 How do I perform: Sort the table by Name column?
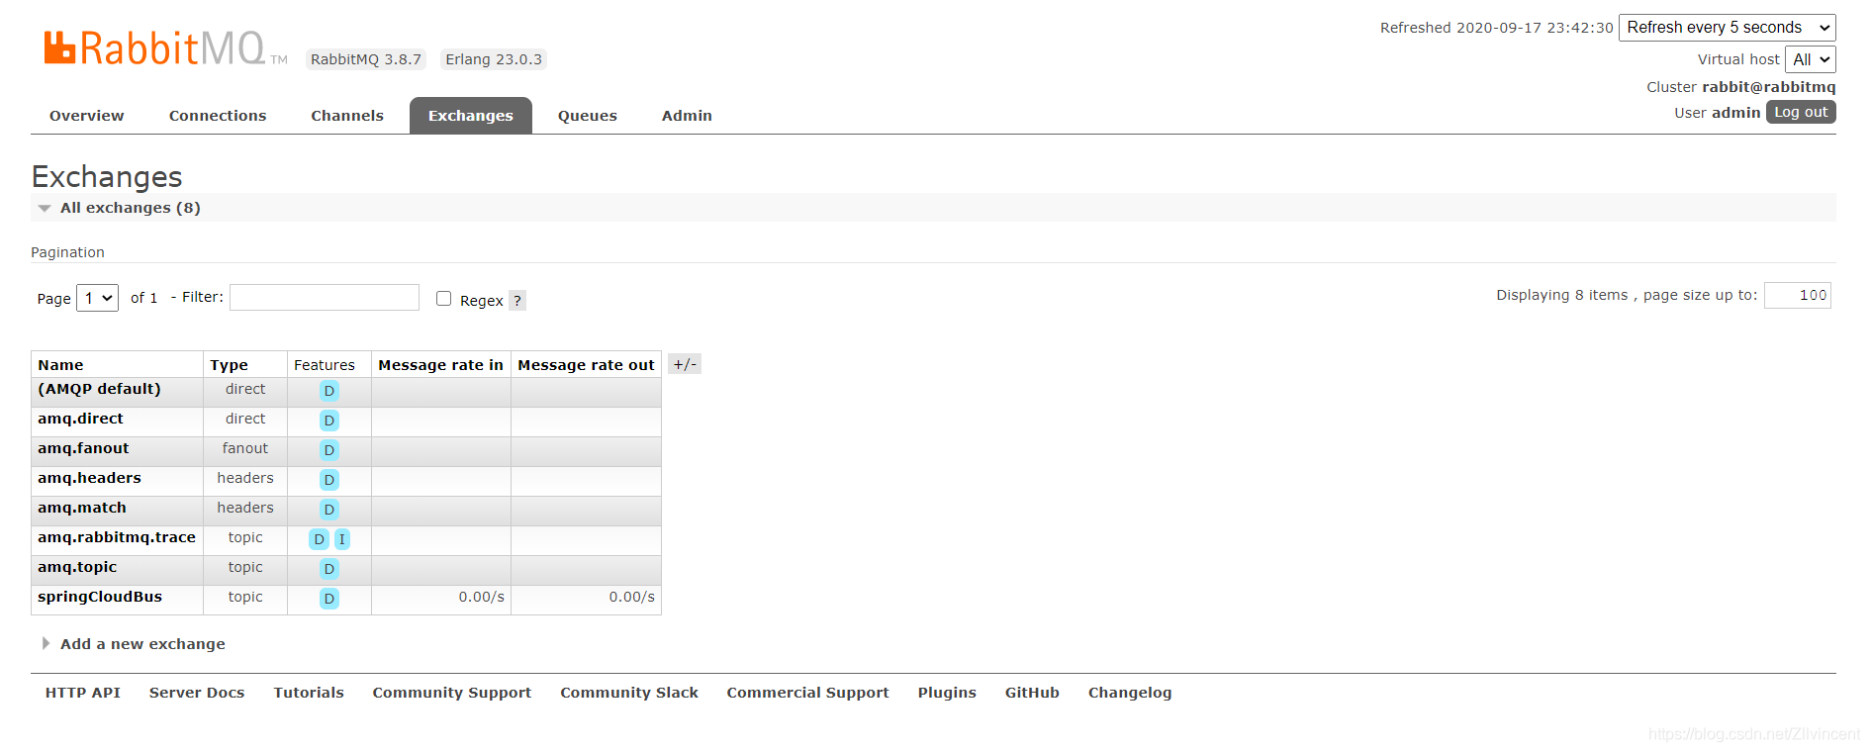60,365
